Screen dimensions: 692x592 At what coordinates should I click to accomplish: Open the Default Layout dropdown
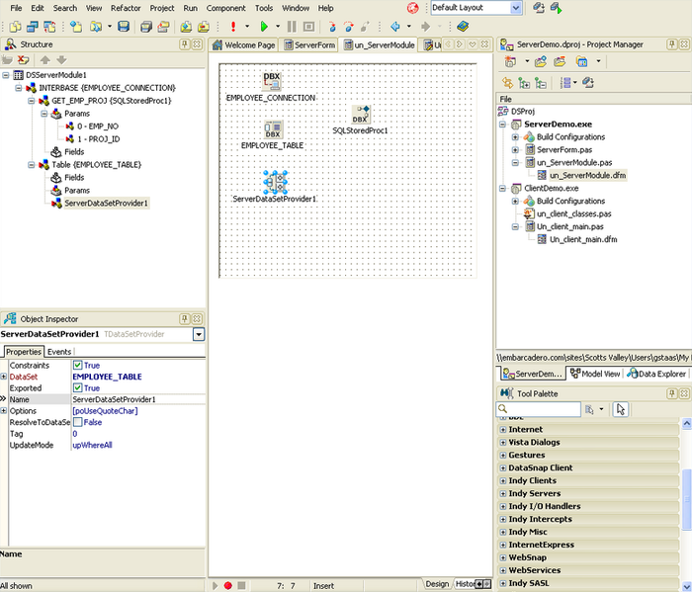coord(515,8)
